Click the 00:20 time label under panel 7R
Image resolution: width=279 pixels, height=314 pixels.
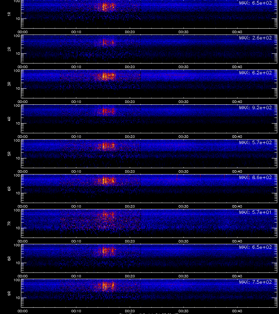130,241
